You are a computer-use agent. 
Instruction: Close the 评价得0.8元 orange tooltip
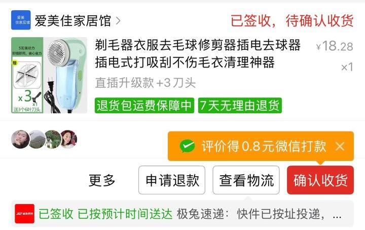(340, 146)
